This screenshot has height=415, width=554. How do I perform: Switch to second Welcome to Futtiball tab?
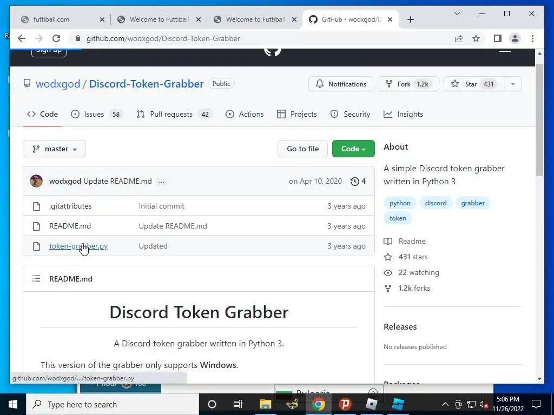coord(255,19)
